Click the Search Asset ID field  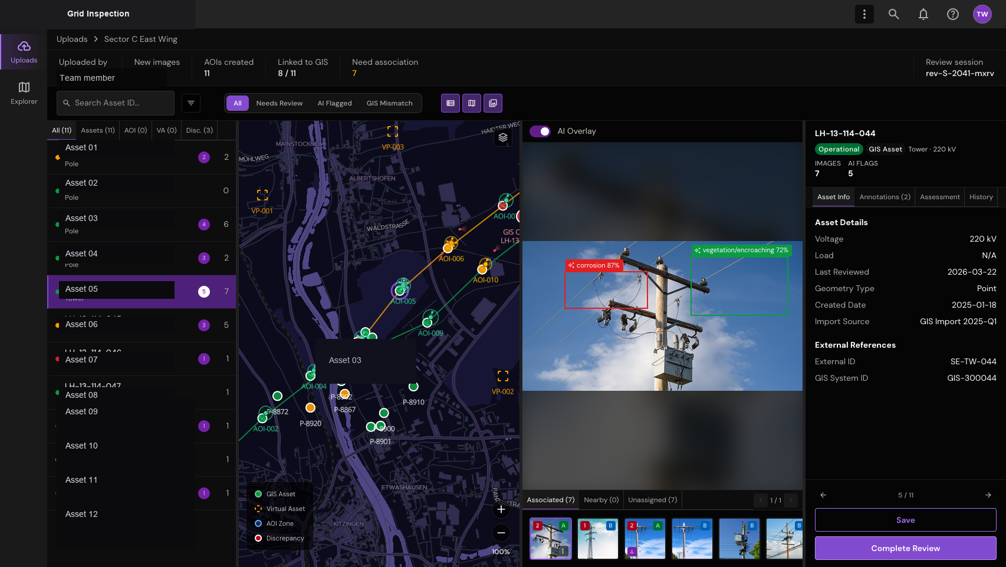pos(116,103)
